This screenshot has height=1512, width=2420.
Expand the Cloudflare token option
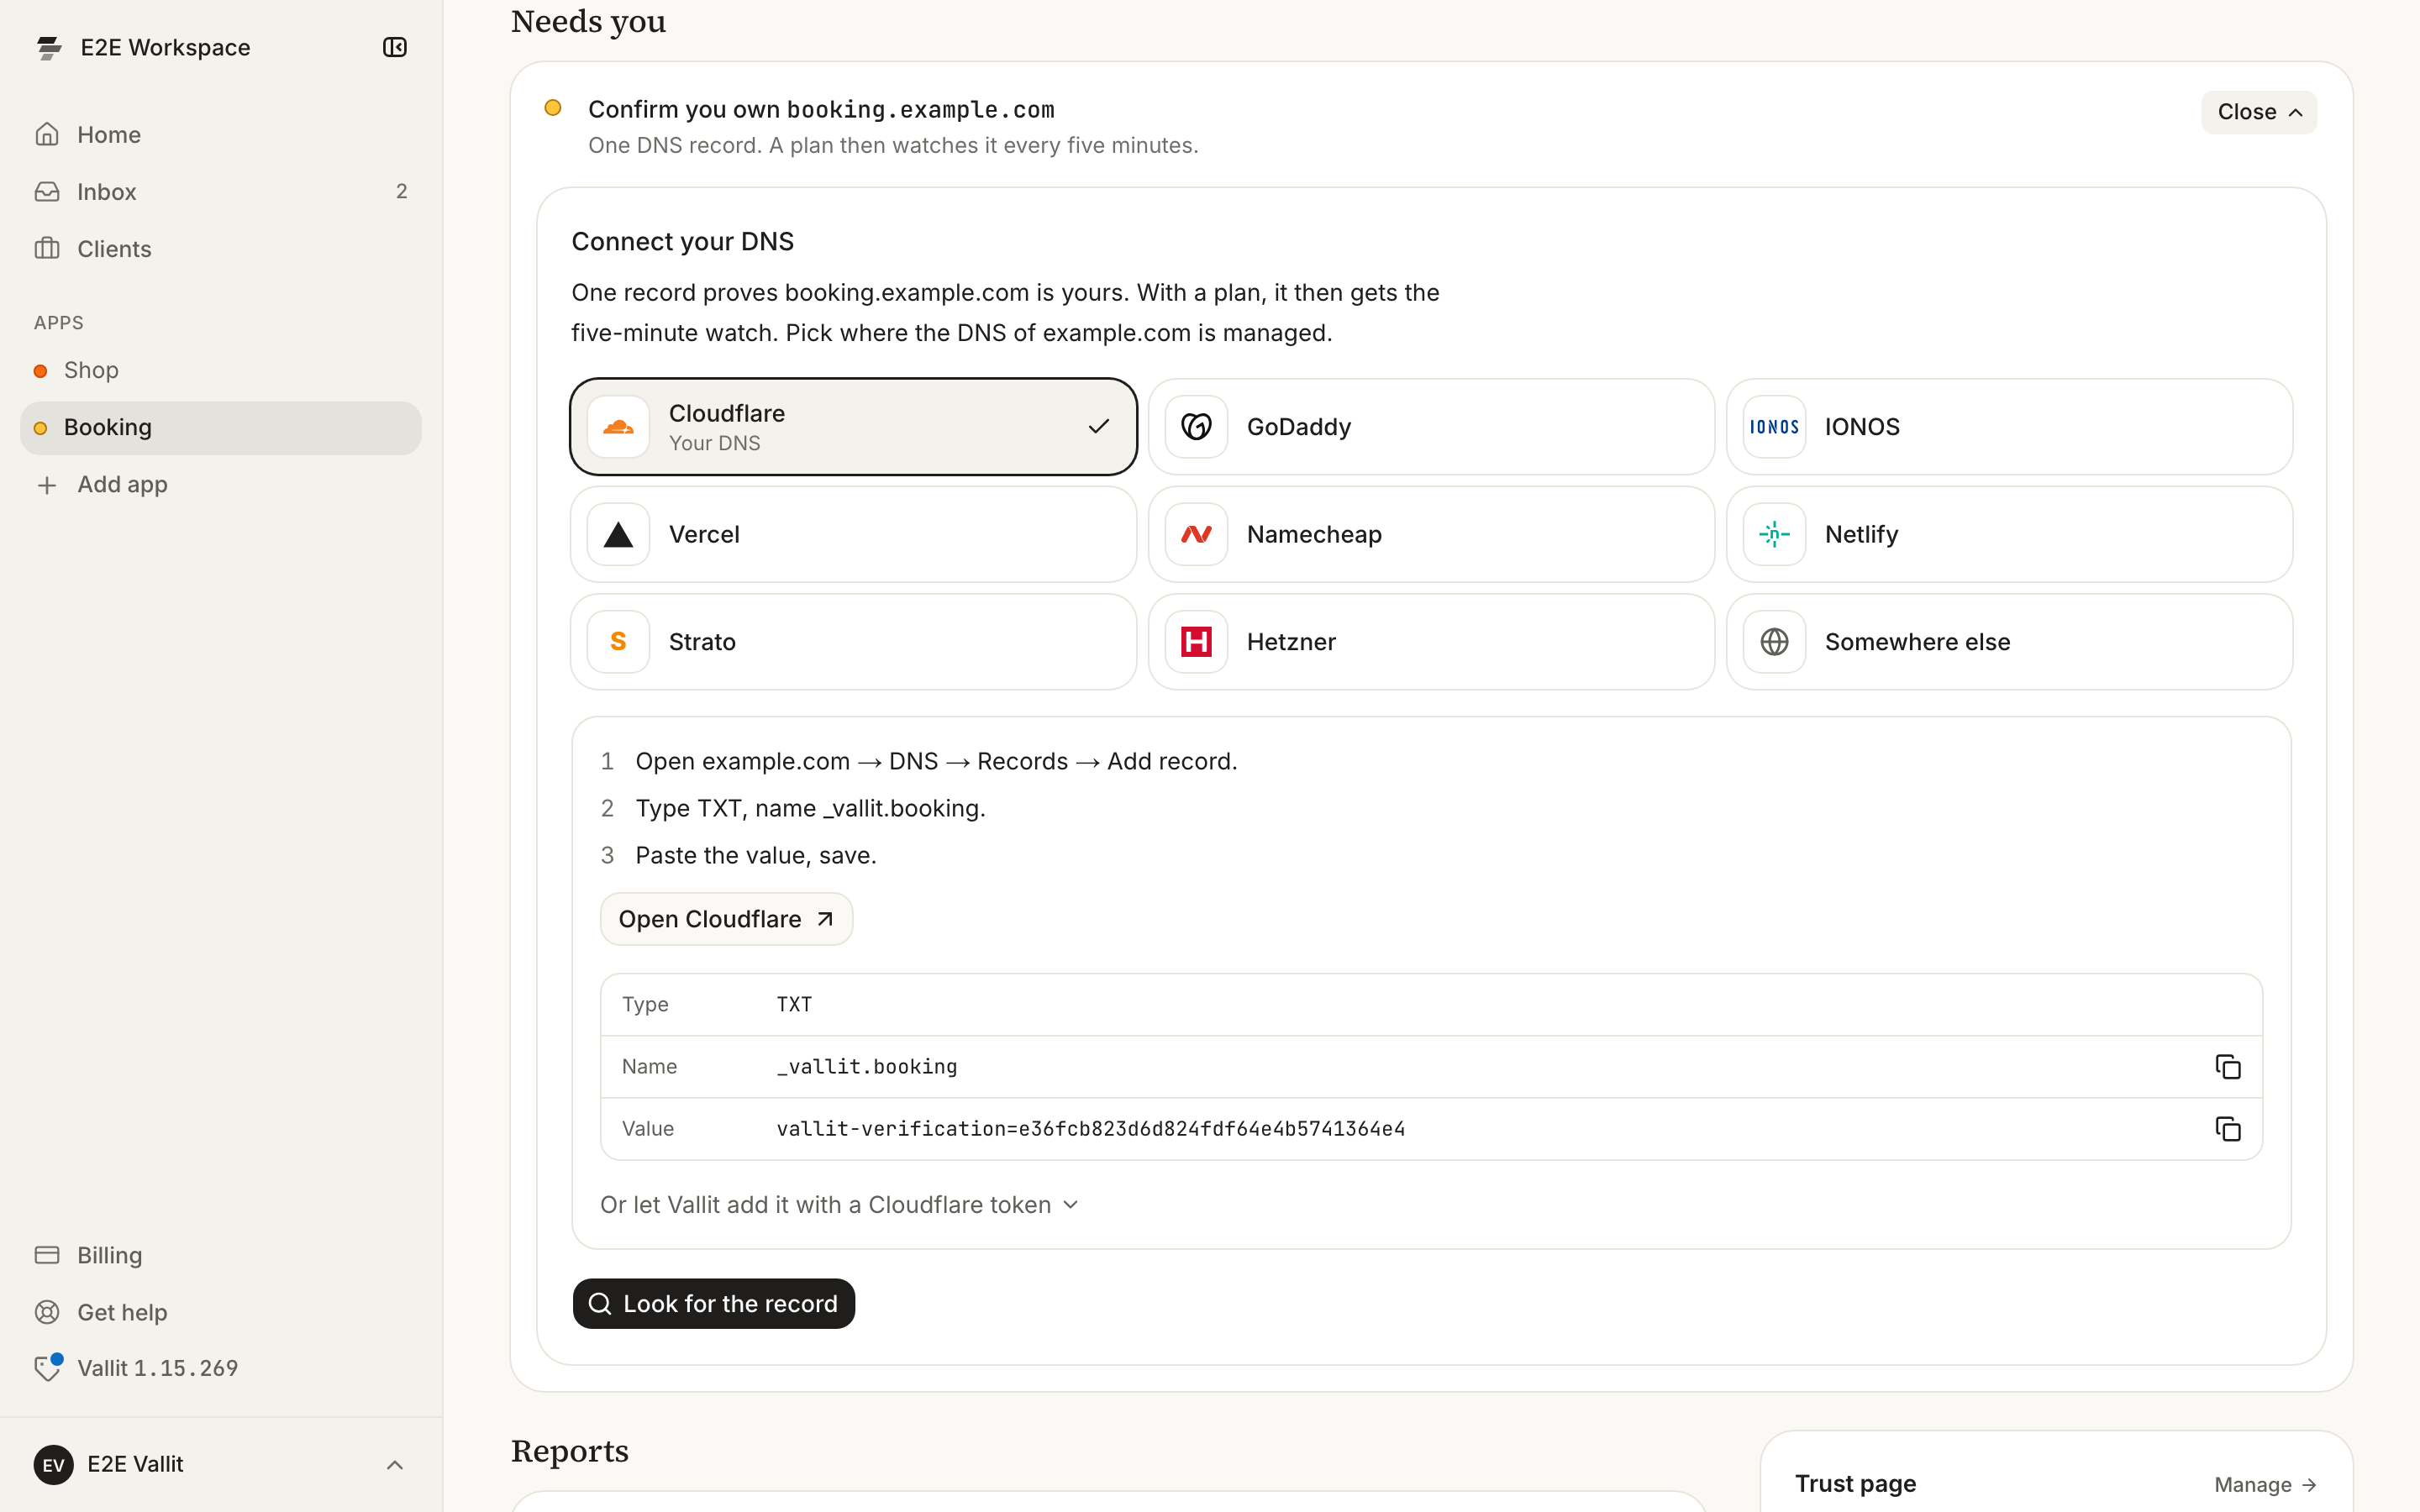tap(839, 1205)
